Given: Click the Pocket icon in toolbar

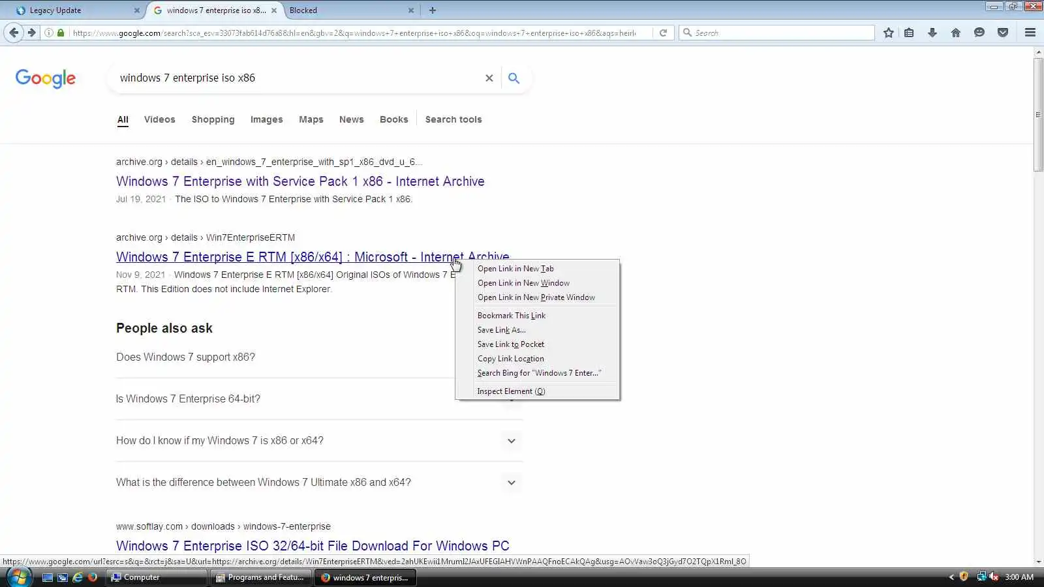Looking at the screenshot, I should point(1003,33).
